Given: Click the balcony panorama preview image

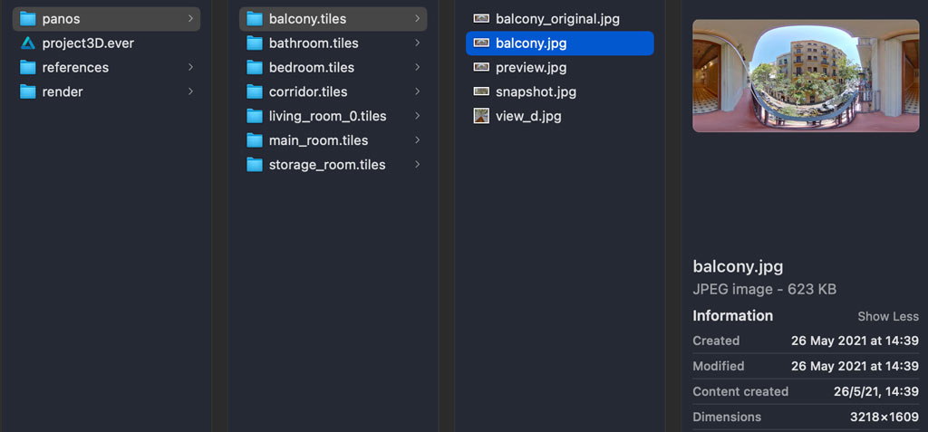Looking at the screenshot, I should (805, 76).
